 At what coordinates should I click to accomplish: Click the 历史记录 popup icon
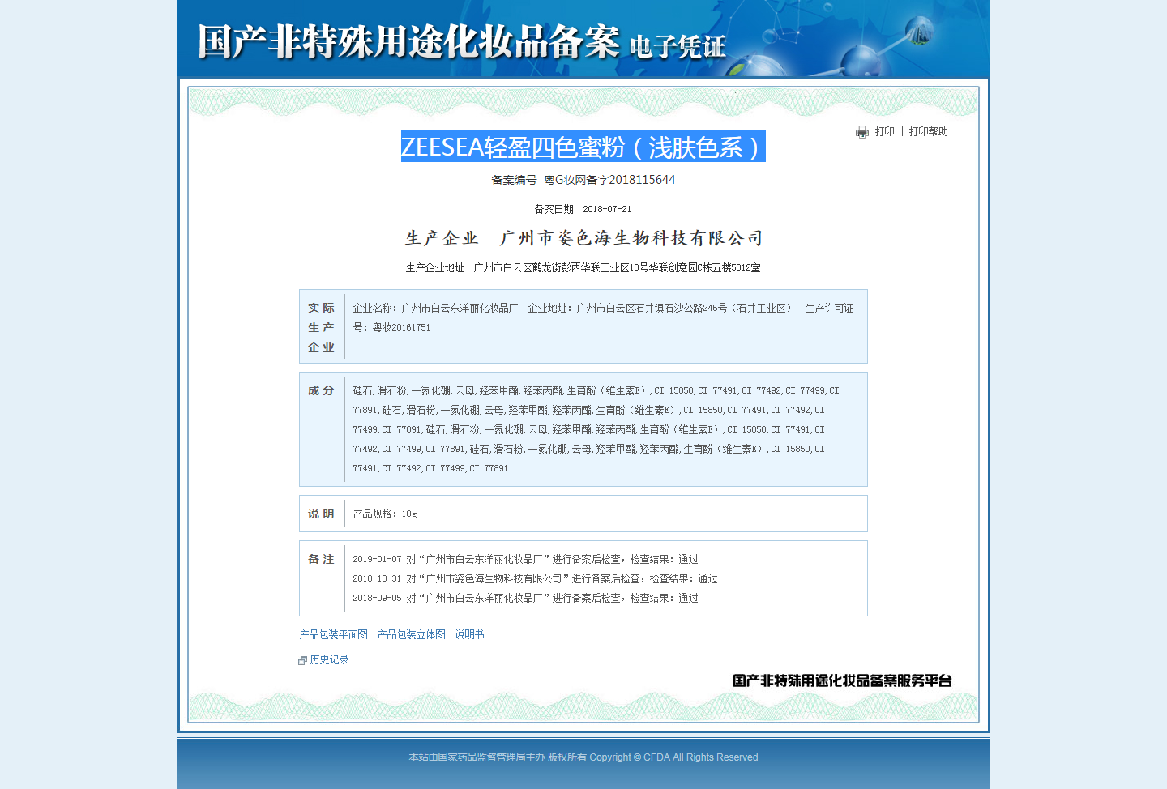click(x=302, y=660)
